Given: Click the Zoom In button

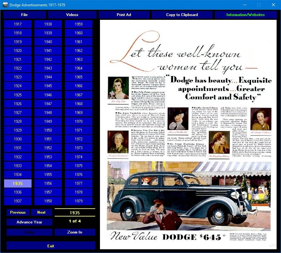Looking at the screenshot, I should 75,232.
